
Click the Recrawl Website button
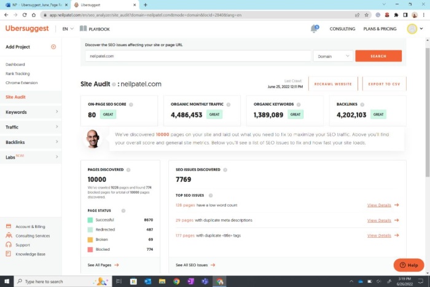pyautogui.click(x=333, y=84)
